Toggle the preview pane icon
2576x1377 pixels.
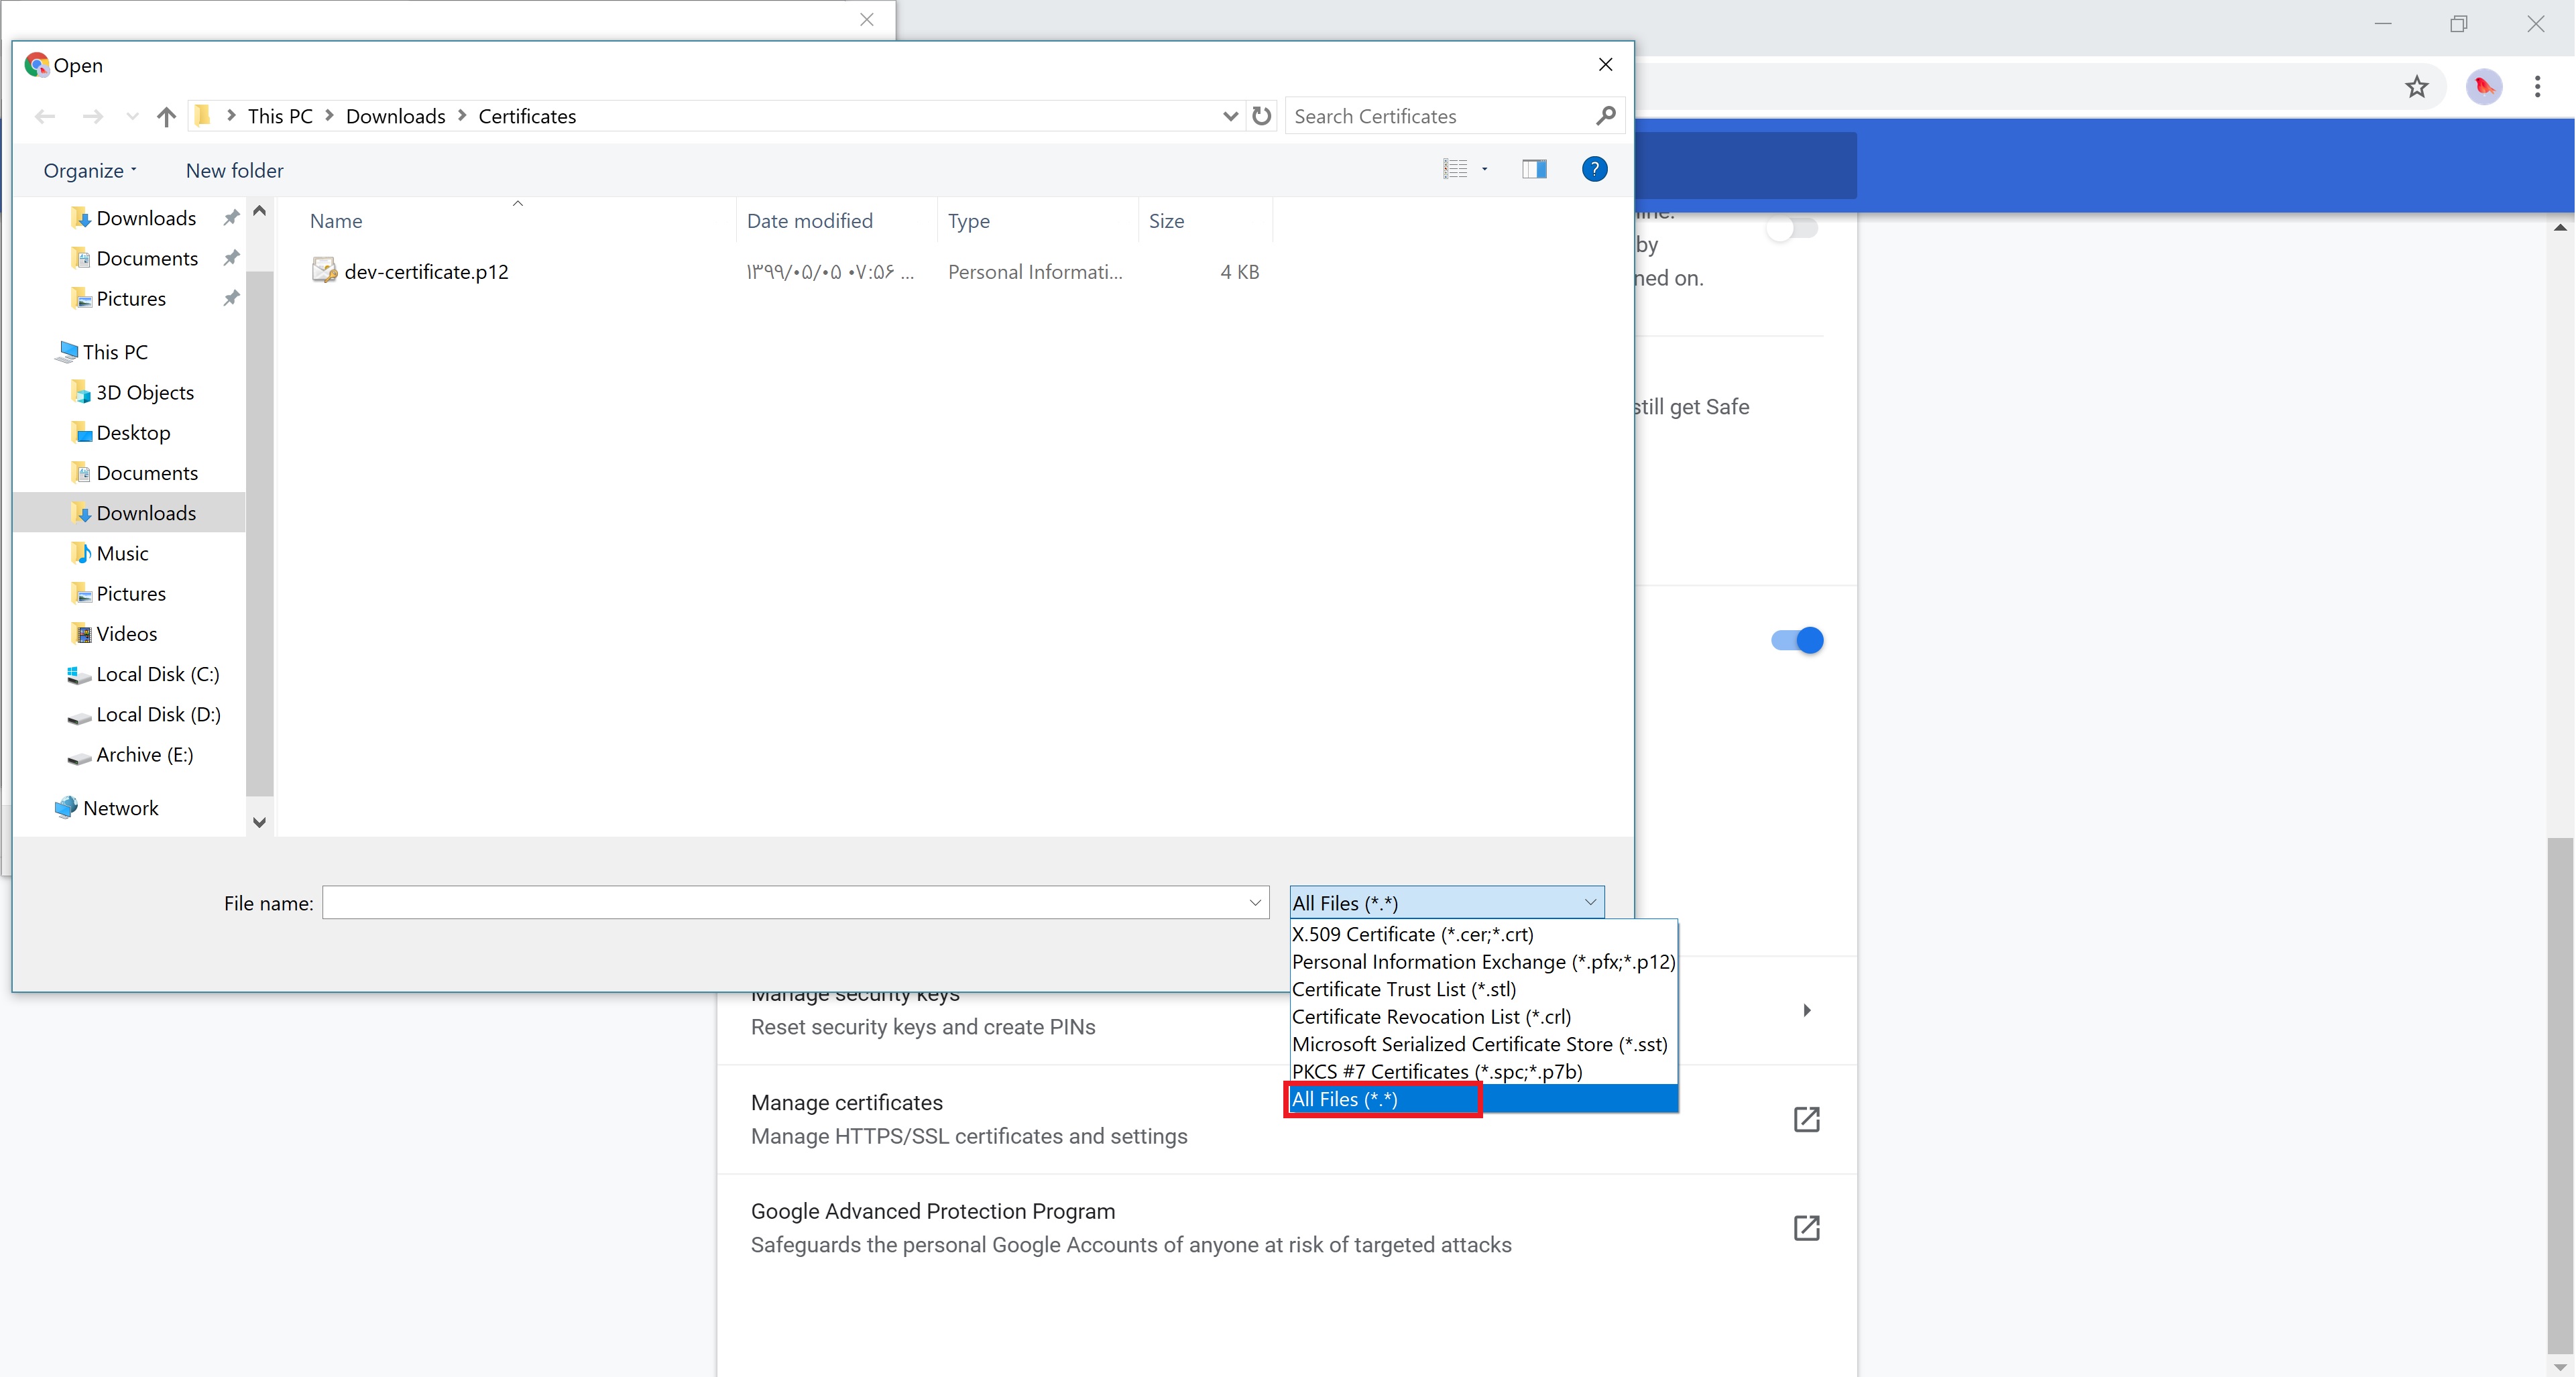(1534, 169)
